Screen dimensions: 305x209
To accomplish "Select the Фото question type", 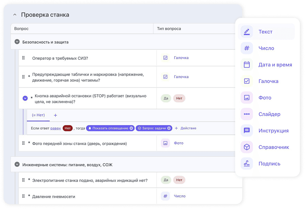I will (x=265, y=97).
